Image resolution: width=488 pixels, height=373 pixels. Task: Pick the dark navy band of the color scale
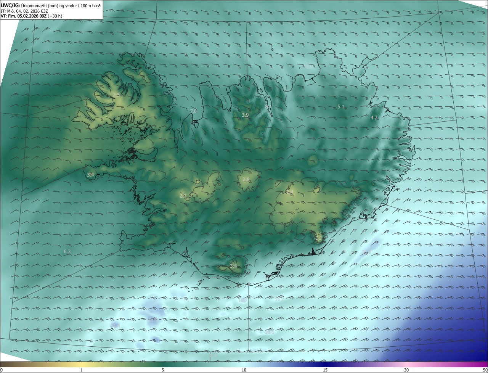click(325, 364)
